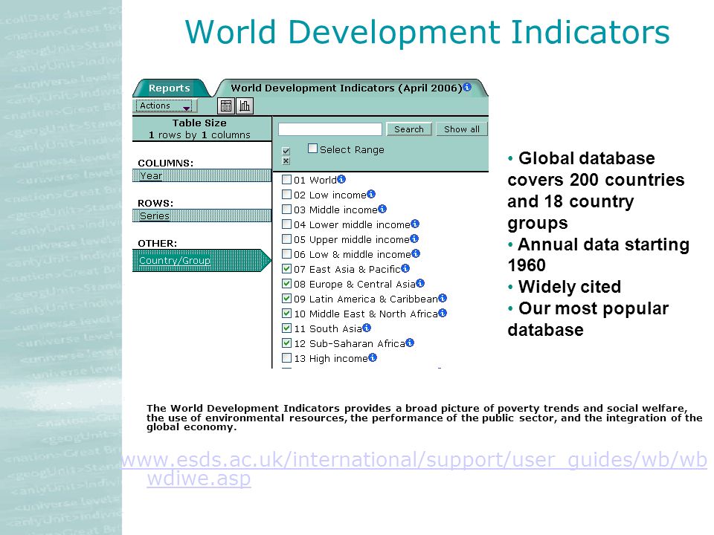This screenshot has height=535, width=714.
Task: Open info icon for 04 Lower middle income
Action: (x=415, y=224)
